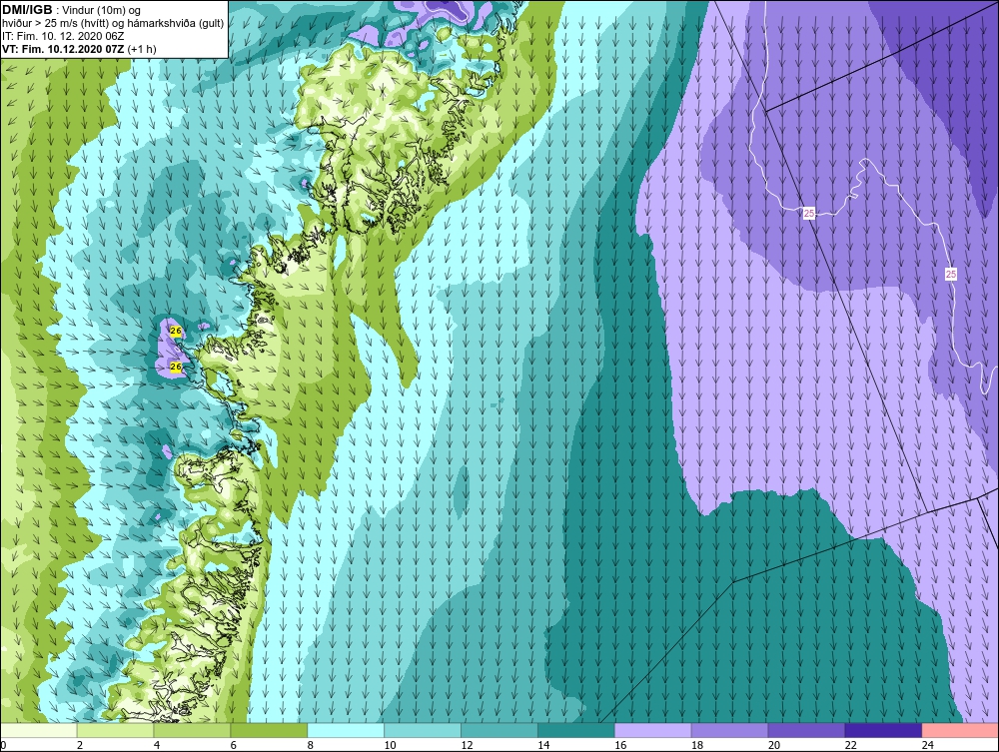Click the legend scale number 8
Viewport: 999px width, 752px height.
click(311, 745)
